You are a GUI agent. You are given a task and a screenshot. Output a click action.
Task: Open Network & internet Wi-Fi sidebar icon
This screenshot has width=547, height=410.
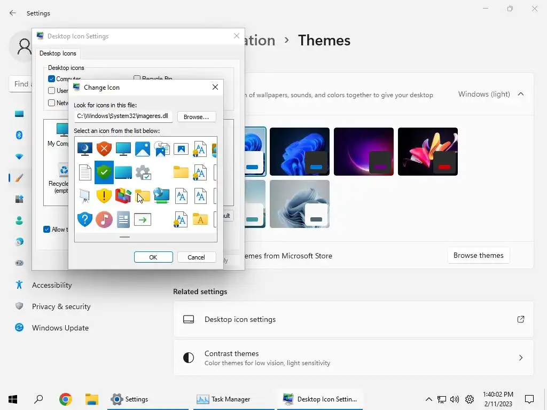[19, 156]
